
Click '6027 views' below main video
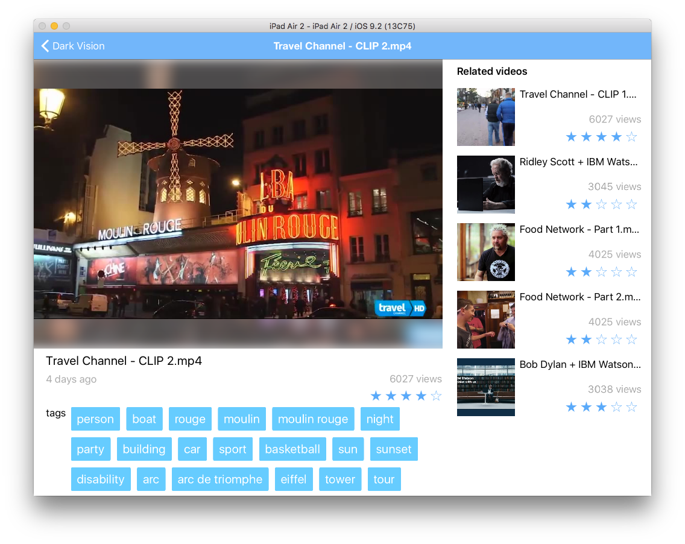pos(415,379)
